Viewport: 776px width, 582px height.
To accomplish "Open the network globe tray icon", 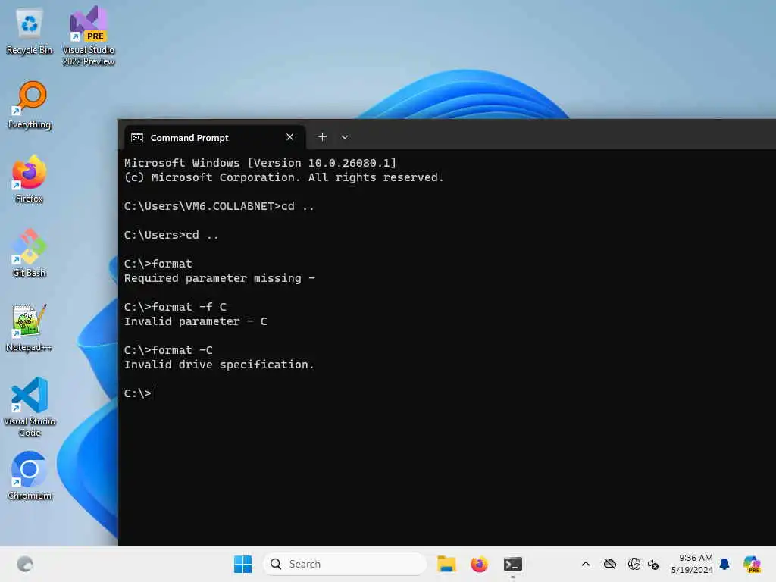I will pyautogui.click(x=634, y=564).
